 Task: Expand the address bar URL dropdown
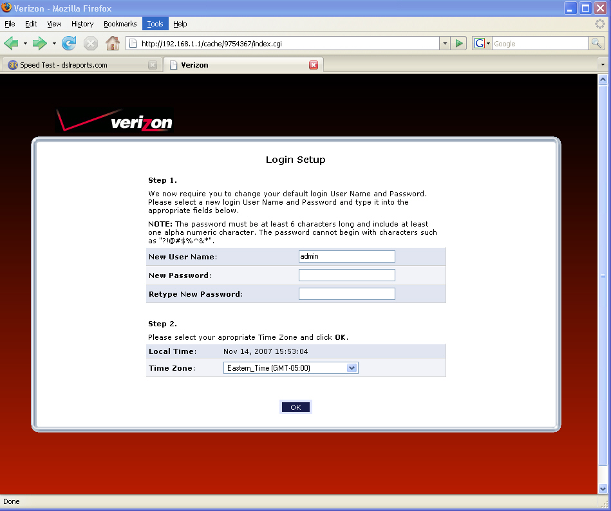[445, 43]
